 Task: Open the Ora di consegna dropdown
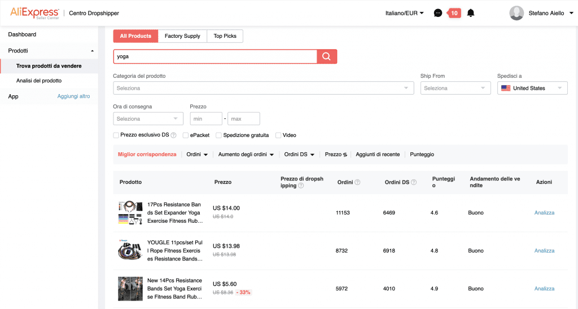[148, 119]
